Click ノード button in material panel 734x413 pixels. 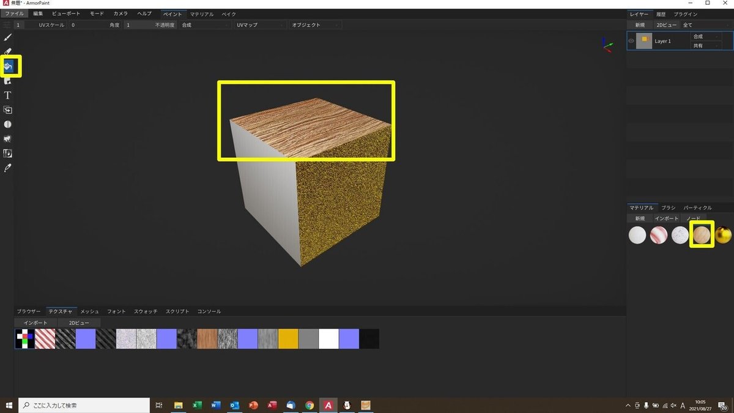click(694, 218)
